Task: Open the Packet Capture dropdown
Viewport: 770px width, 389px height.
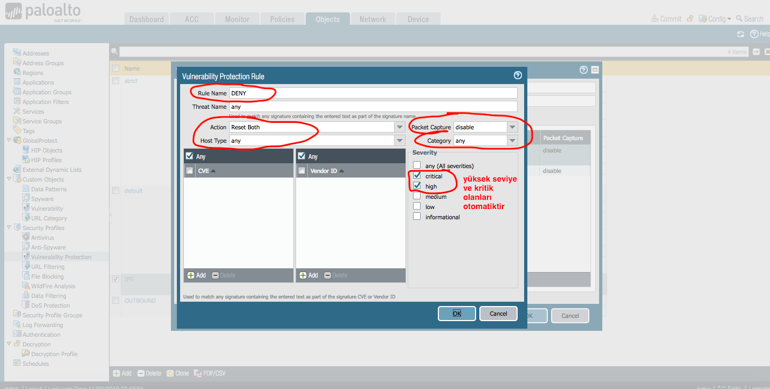Action: tap(512, 127)
